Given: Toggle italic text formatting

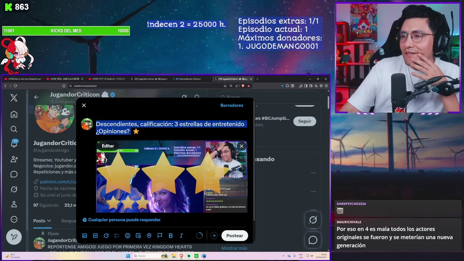Looking at the screenshot, I should coord(181,236).
